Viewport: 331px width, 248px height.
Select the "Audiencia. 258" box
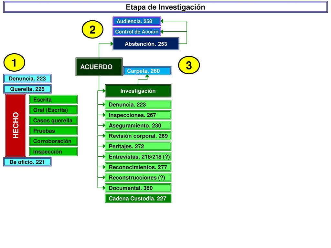[x=137, y=21]
